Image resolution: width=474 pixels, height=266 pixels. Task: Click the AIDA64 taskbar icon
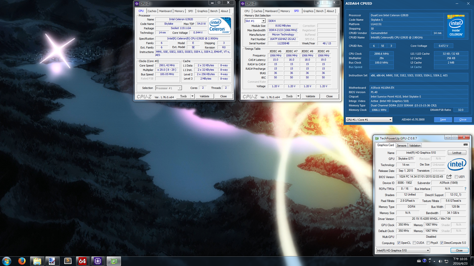point(82,261)
